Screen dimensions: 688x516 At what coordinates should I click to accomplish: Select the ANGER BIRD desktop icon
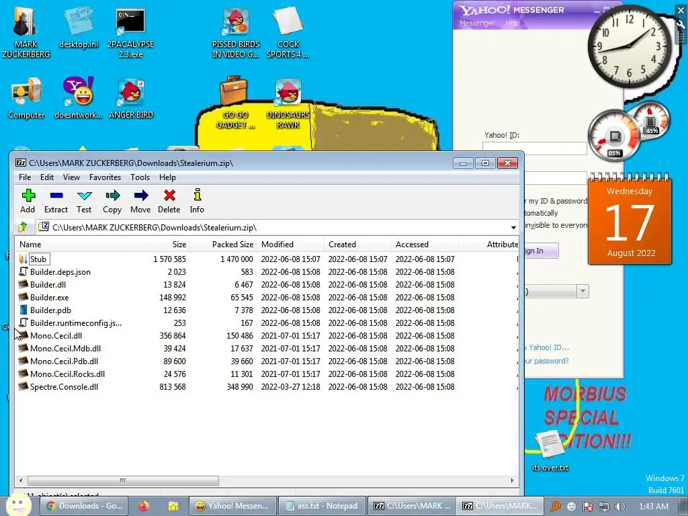pos(131,97)
